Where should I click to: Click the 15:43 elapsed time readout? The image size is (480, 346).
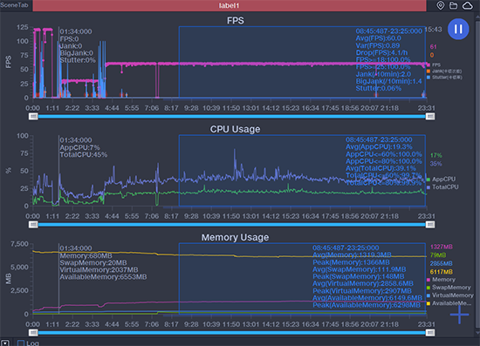point(433,30)
